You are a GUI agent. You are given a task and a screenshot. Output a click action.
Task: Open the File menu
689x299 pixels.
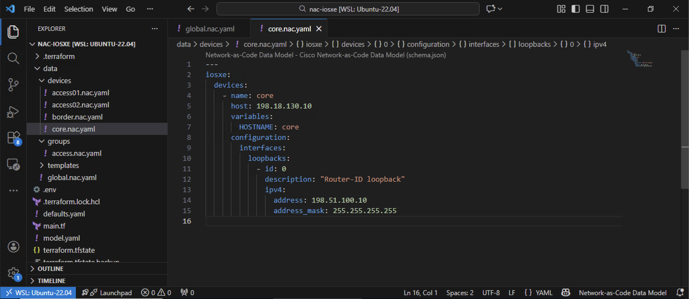click(29, 9)
